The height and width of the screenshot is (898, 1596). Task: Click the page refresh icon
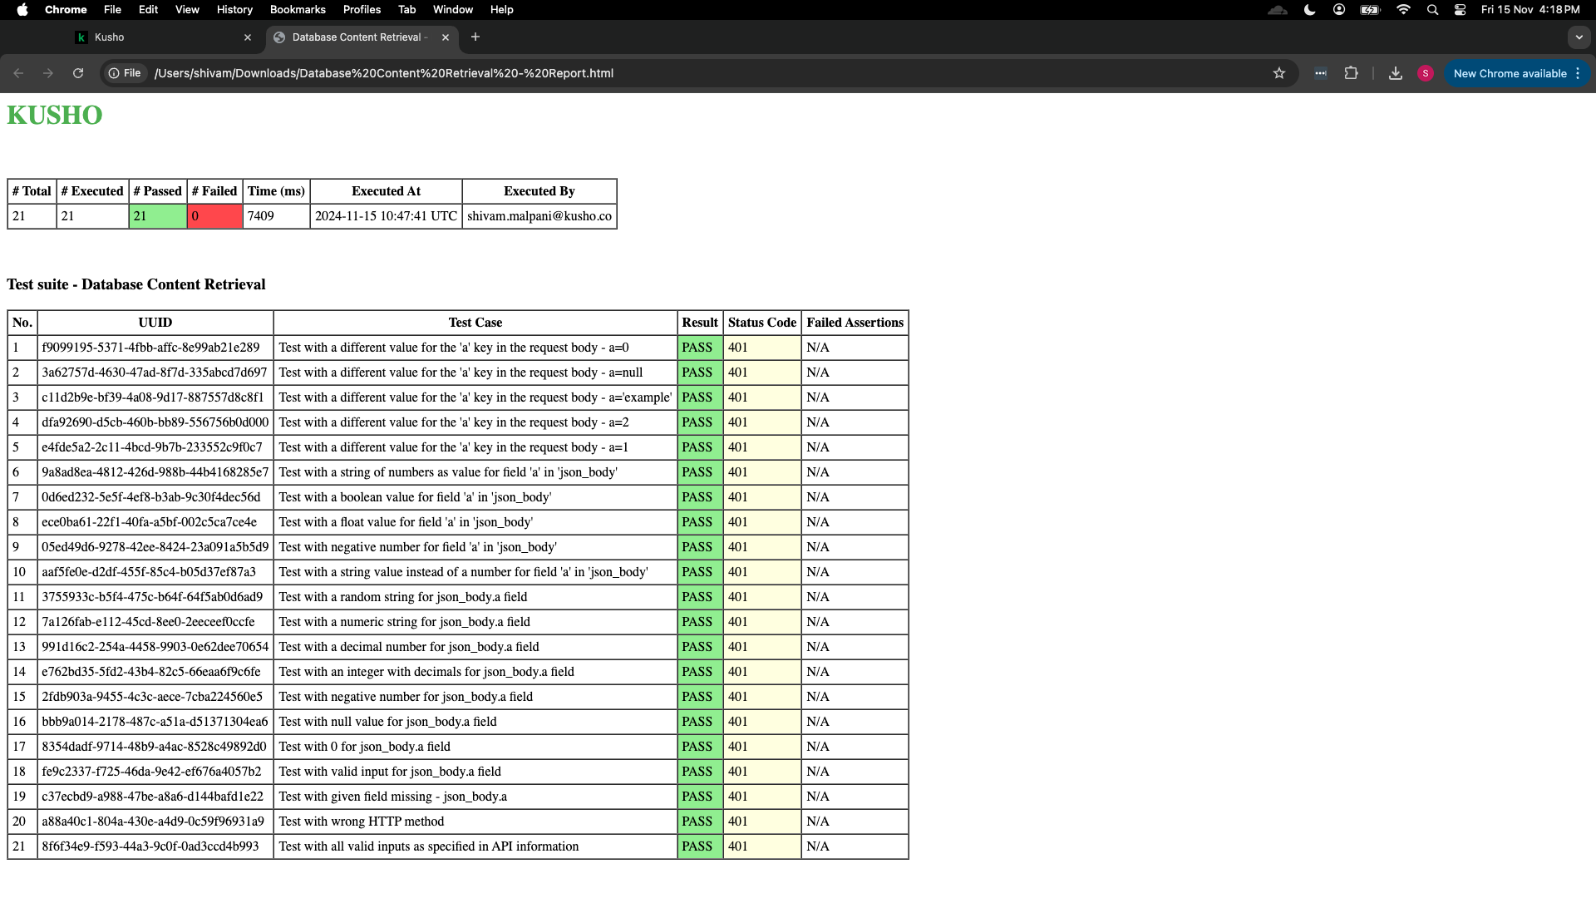click(78, 73)
